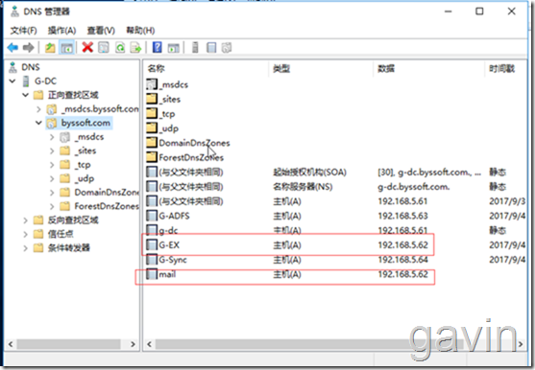Select ForestDnsZones in the record list
Screen dimensions: 535x370
[191, 157]
